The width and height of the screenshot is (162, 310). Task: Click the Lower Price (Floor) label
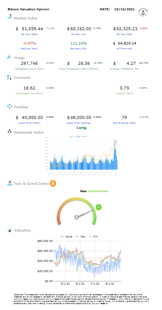point(29,123)
